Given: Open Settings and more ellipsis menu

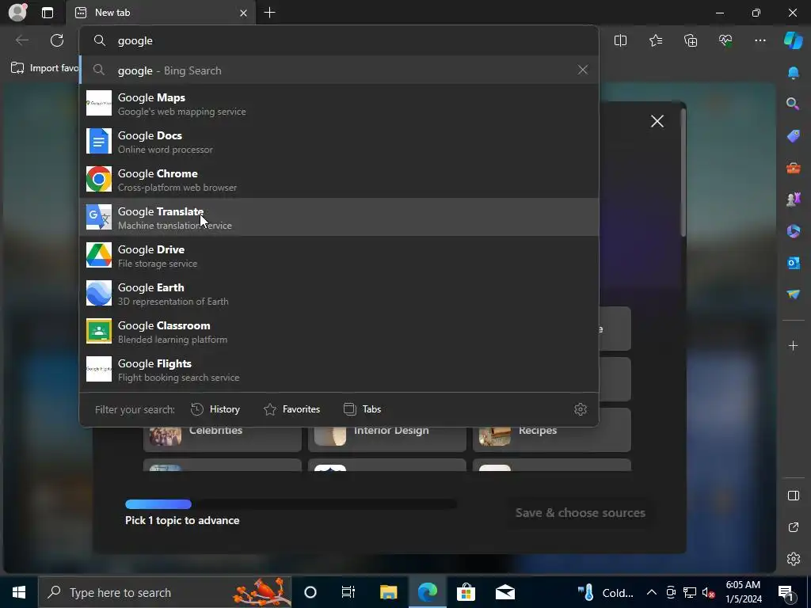Looking at the screenshot, I should point(760,40).
